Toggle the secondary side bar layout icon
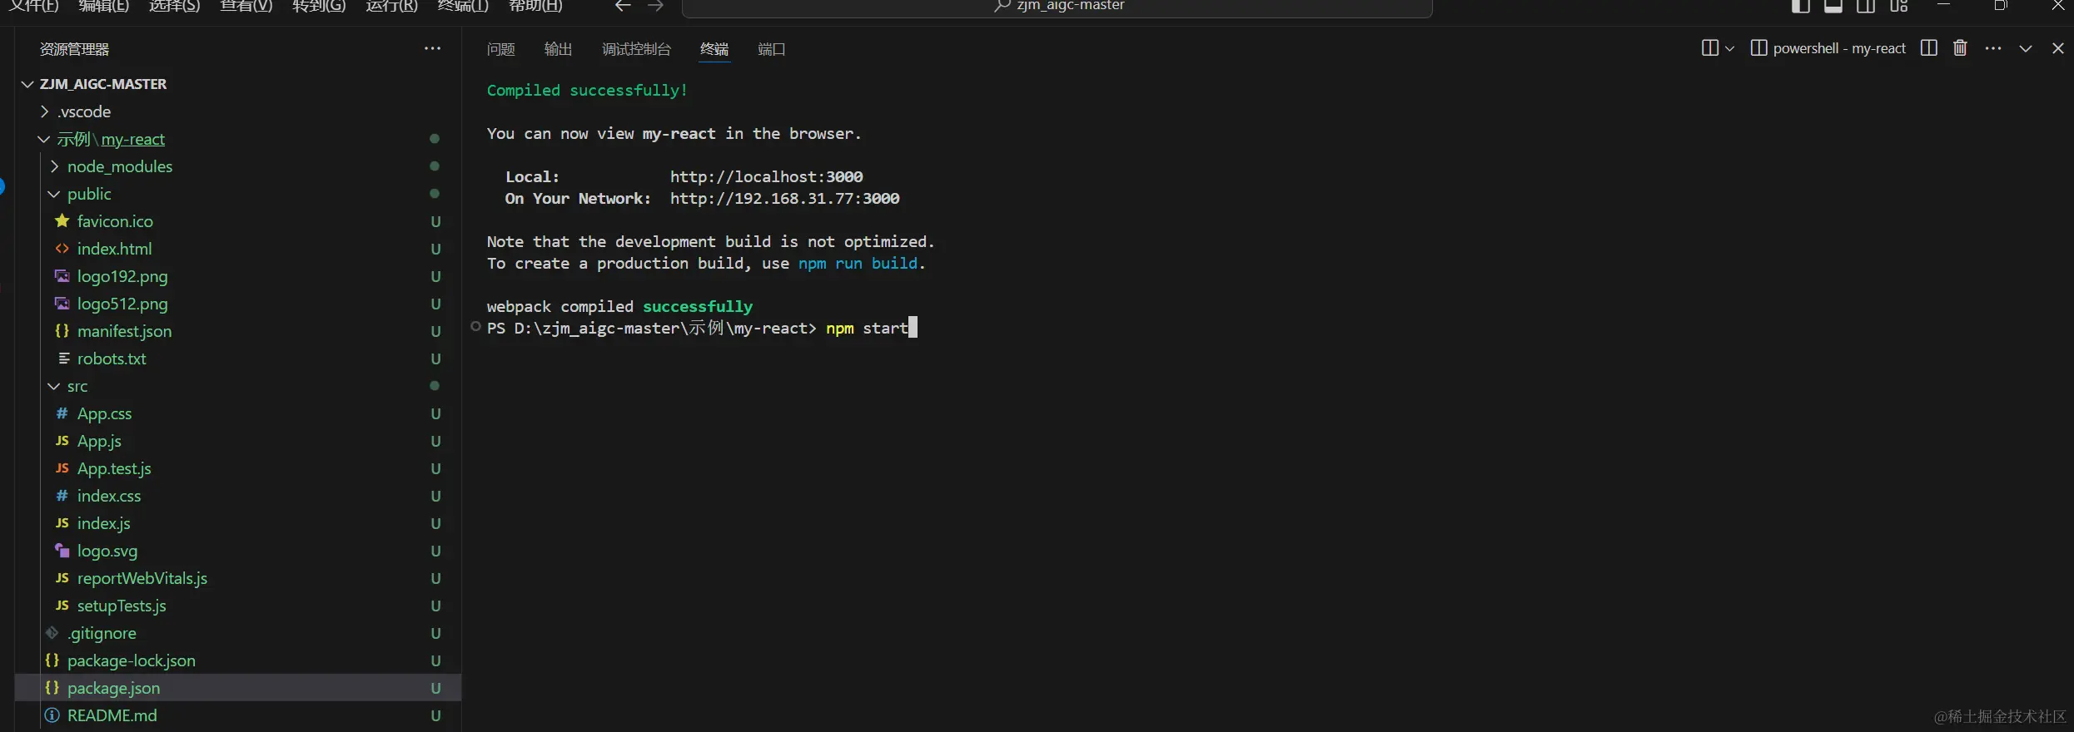This screenshot has height=732, width=2074. pyautogui.click(x=1866, y=6)
